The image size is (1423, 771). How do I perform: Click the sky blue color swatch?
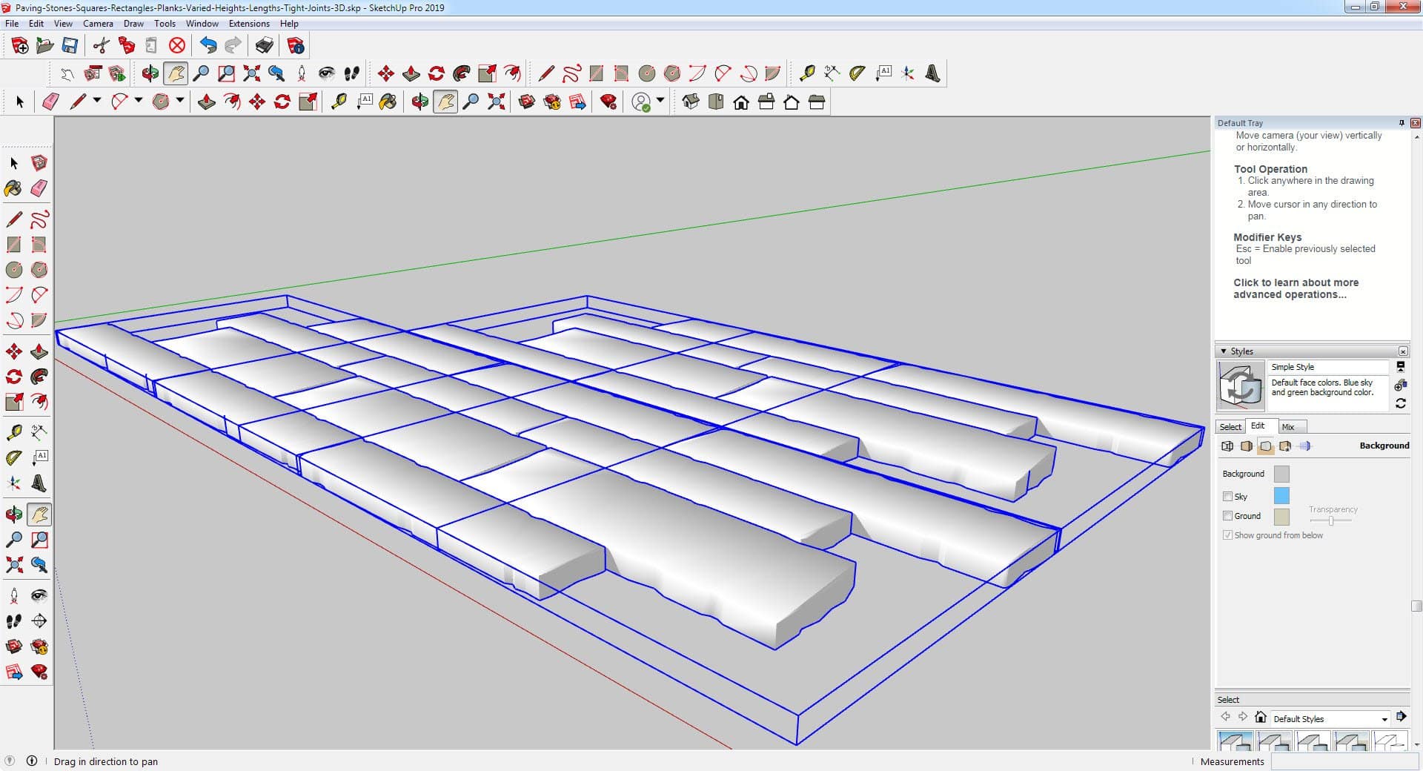coord(1281,496)
